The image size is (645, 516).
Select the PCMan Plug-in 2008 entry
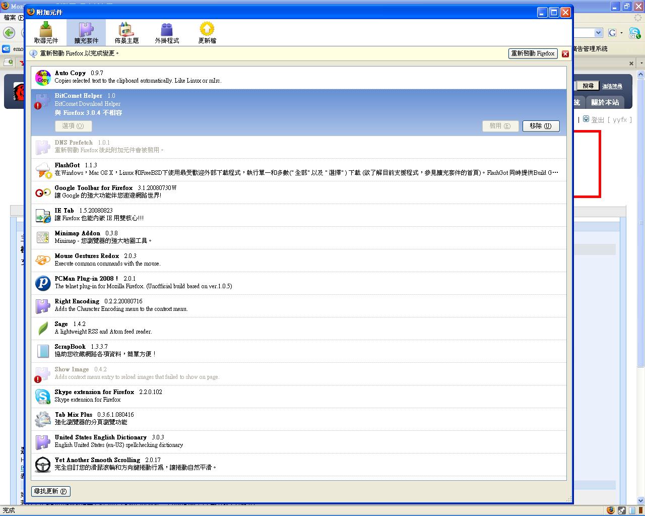[299, 283]
